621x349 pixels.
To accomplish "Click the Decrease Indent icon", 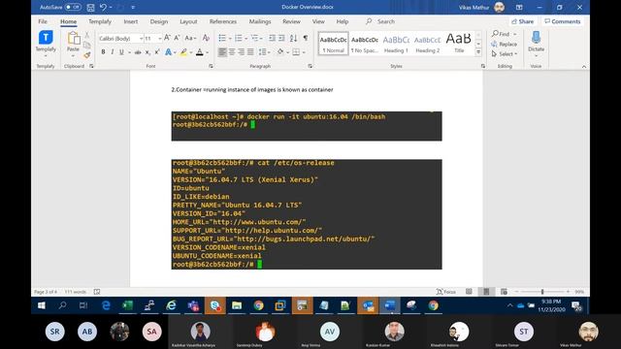I will coord(272,38).
